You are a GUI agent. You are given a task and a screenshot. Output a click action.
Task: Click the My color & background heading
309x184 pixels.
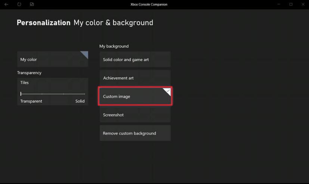pos(113,23)
